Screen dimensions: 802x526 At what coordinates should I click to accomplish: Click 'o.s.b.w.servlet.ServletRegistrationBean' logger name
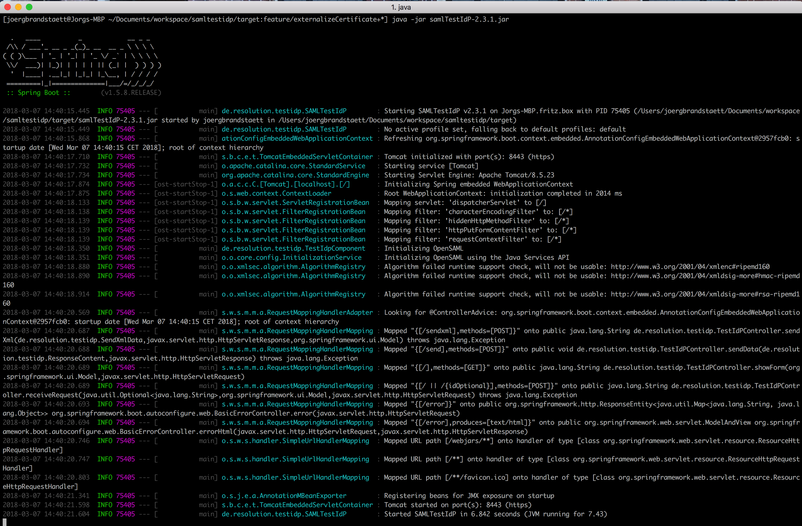295,203
